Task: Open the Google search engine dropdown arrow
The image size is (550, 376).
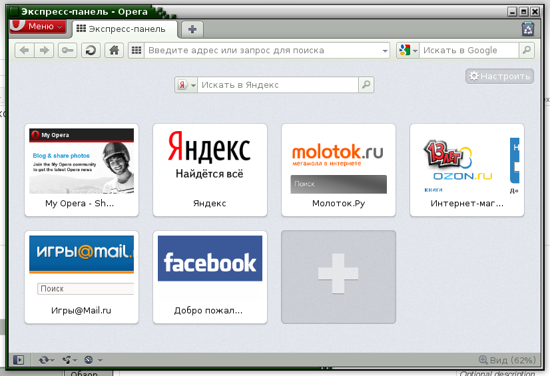Action: pyautogui.click(x=415, y=51)
